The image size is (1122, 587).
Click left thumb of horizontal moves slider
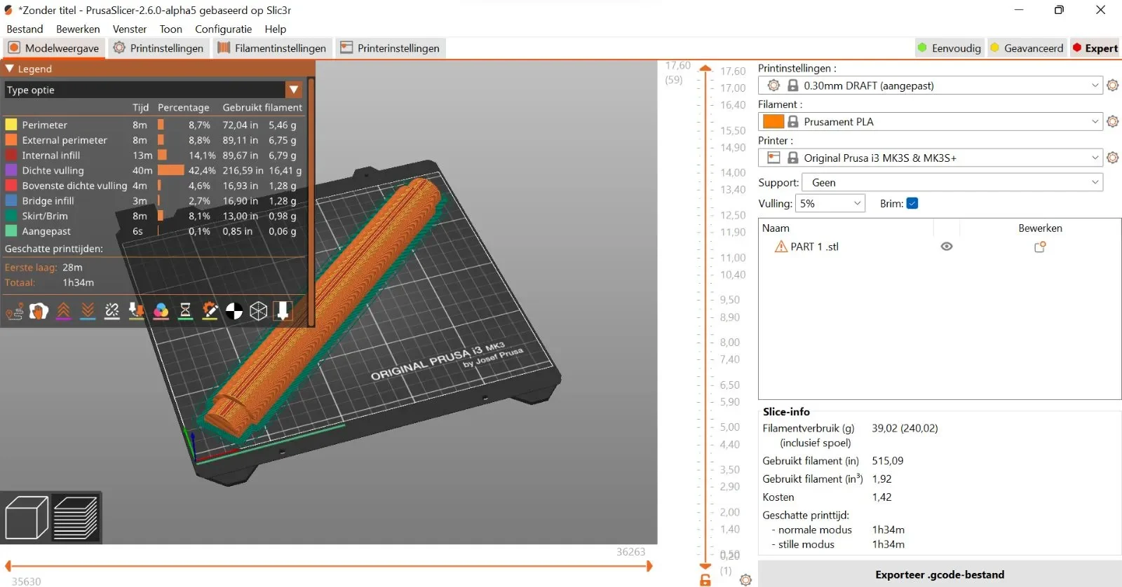tap(8, 566)
